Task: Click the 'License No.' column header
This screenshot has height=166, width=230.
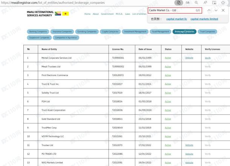Action: tap(118, 49)
